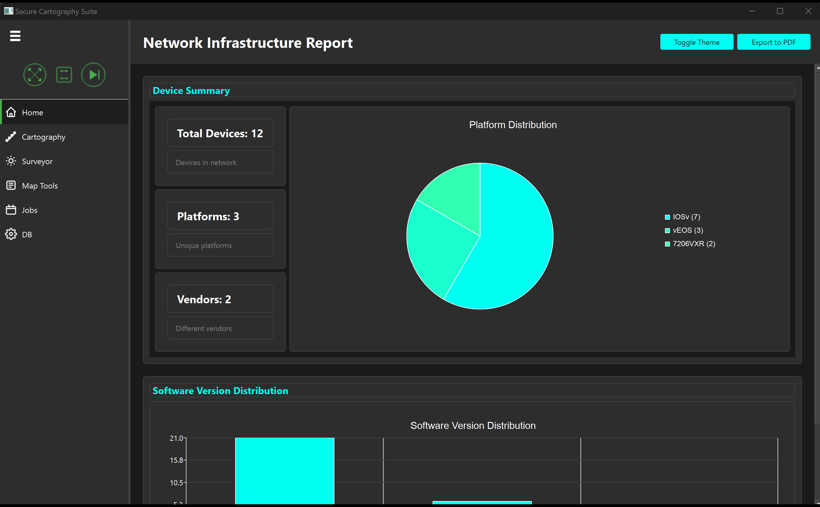Click the Home house icon

[x=11, y=112]
